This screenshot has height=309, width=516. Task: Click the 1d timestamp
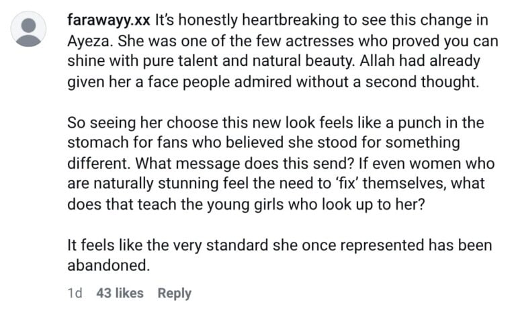click(x=75, y=293)
